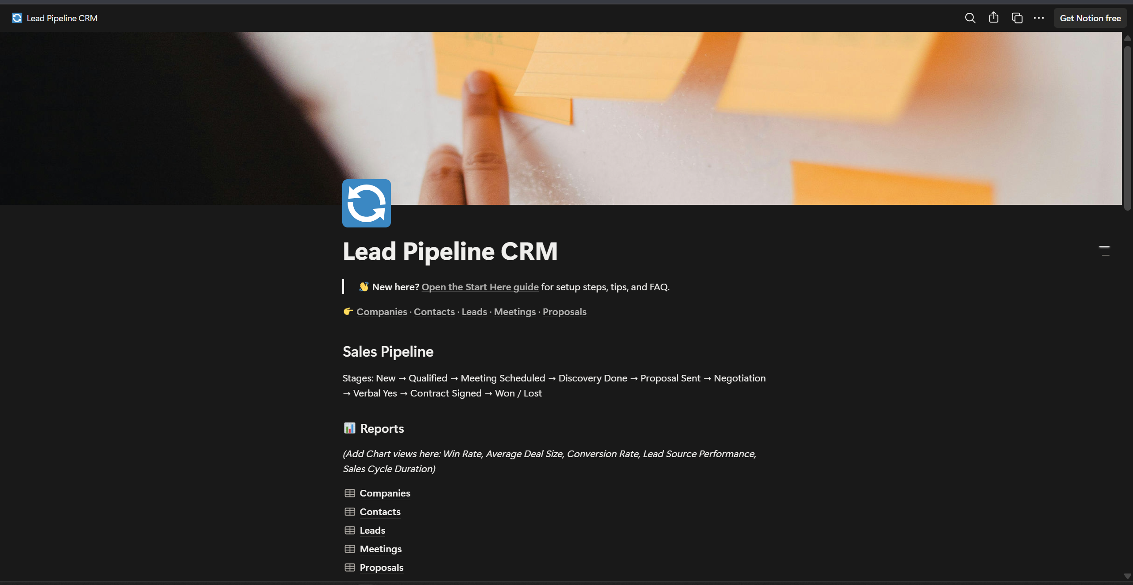Follow the Leads inline link

click(x=474, y=312)
